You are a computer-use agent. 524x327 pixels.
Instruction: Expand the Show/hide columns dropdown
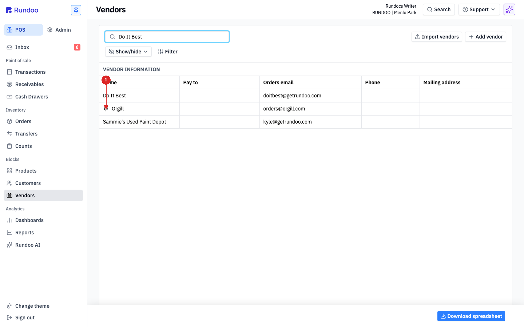click(128, 52)
